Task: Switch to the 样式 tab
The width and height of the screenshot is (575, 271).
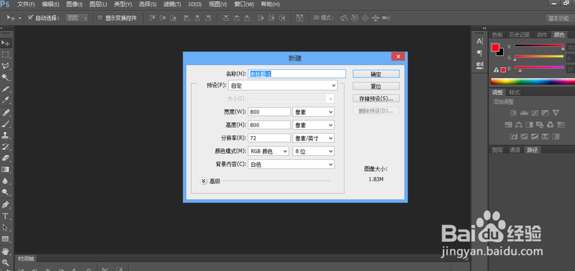Action: coord(514,92)
